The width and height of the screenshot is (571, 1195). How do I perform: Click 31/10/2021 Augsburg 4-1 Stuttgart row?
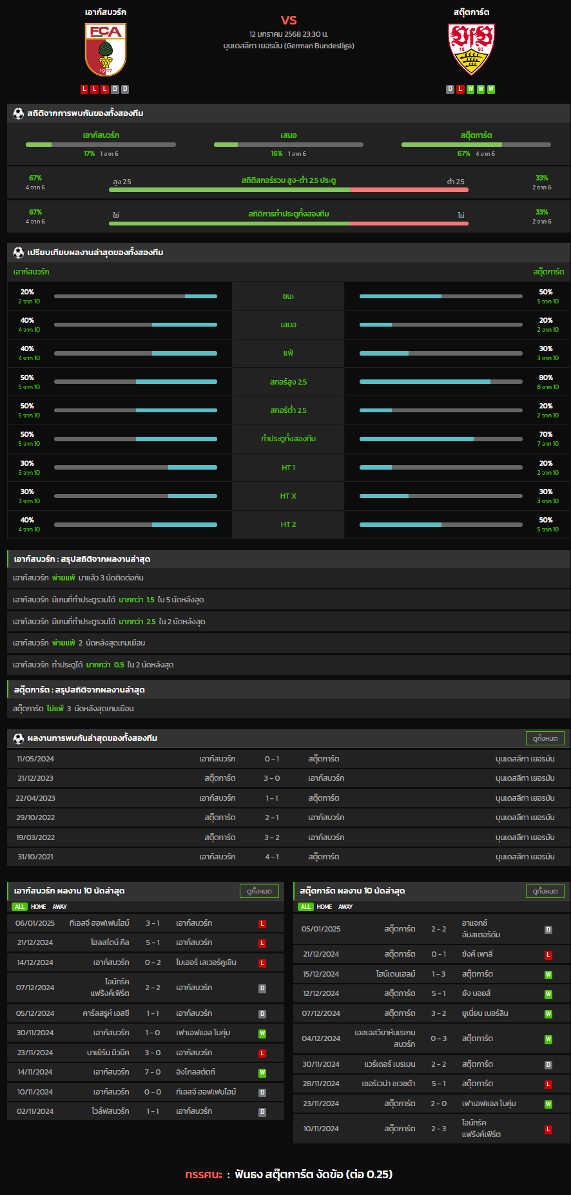(x=289, y=857)
